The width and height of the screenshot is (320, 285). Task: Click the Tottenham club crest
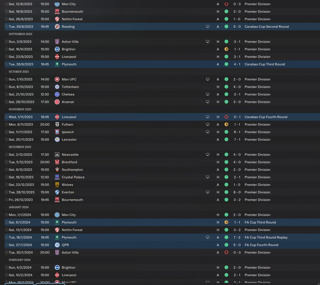click(57, 87)
